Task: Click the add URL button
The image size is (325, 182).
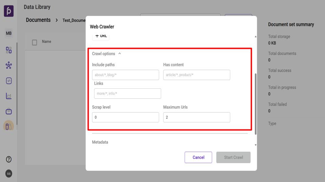Action: [x=101, y=36]
